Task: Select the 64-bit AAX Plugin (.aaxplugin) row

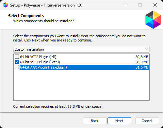Action: [x=81, y=67]
